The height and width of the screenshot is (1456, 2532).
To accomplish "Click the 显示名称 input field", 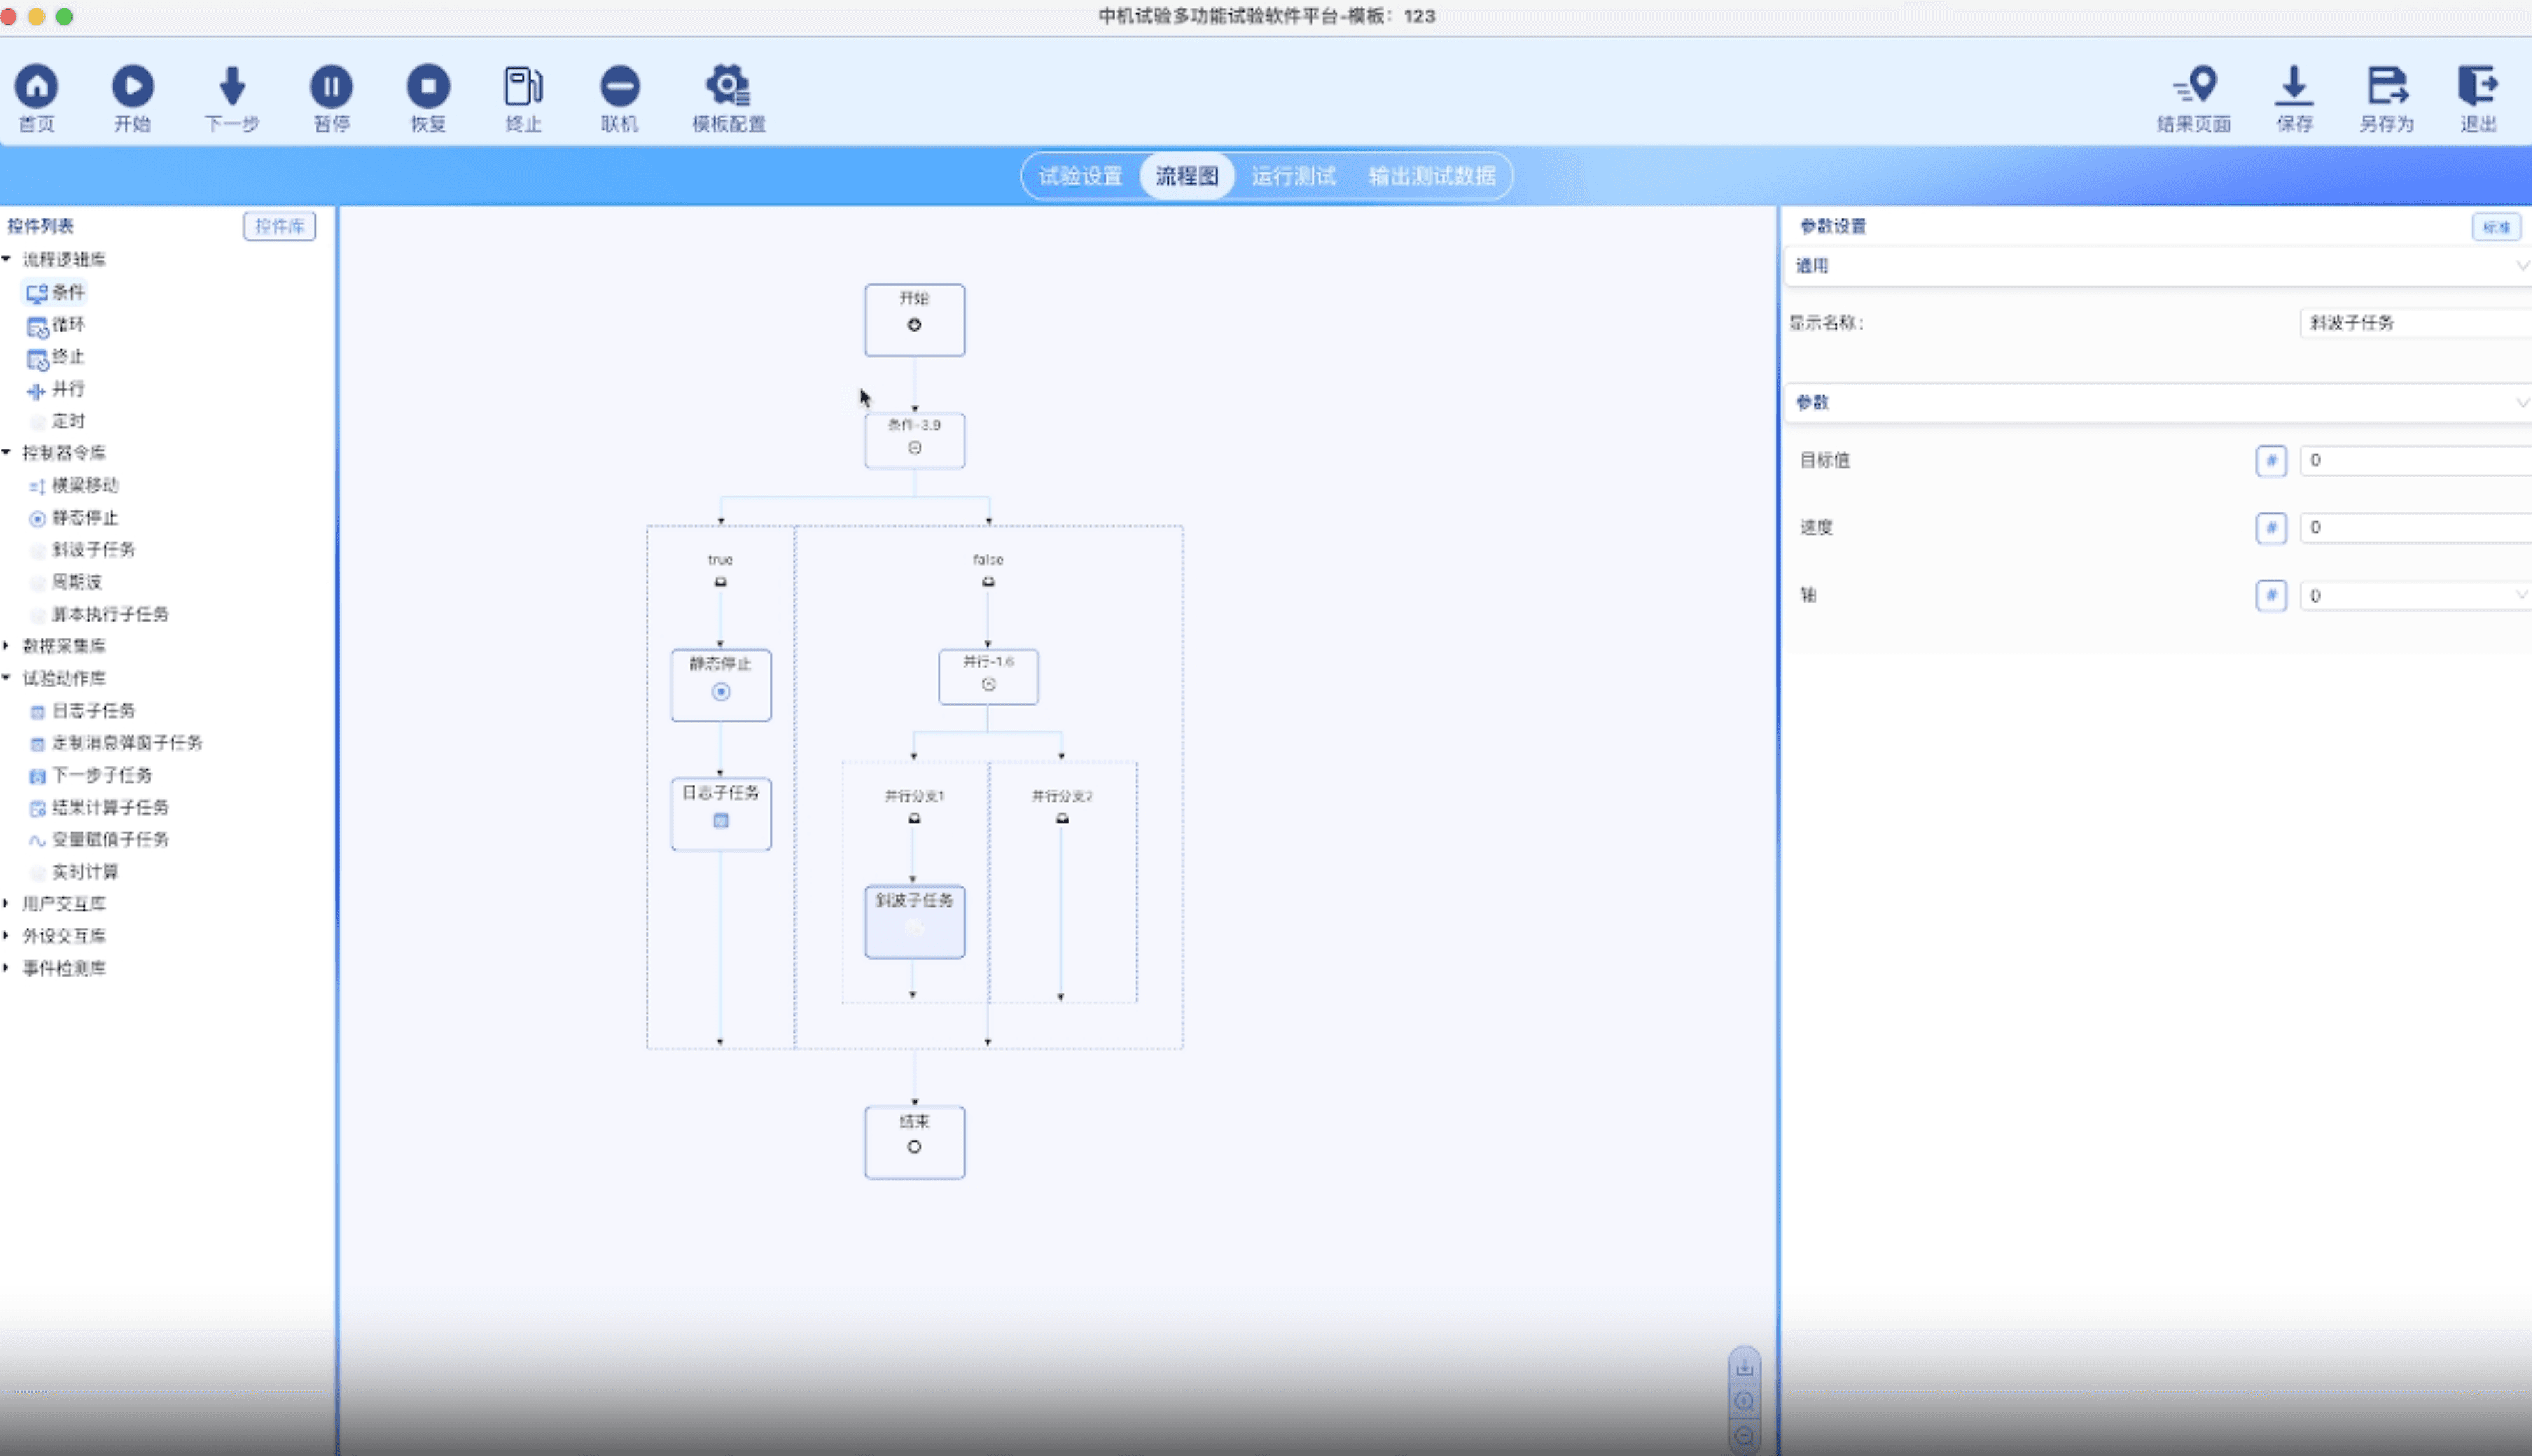I will tap(2416, 323).
